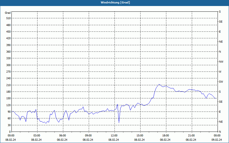Click the '09.02.24' date label
This screenshot has height=143, width=229.
(x=217, y=140)
